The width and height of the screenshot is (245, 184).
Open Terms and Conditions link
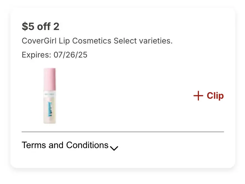pos(65,145)
